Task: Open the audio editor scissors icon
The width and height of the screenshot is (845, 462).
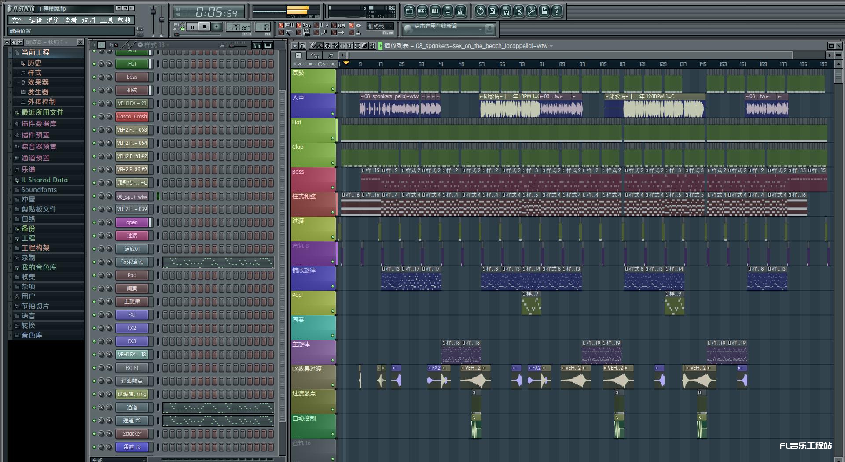Action: pos(518,11)
